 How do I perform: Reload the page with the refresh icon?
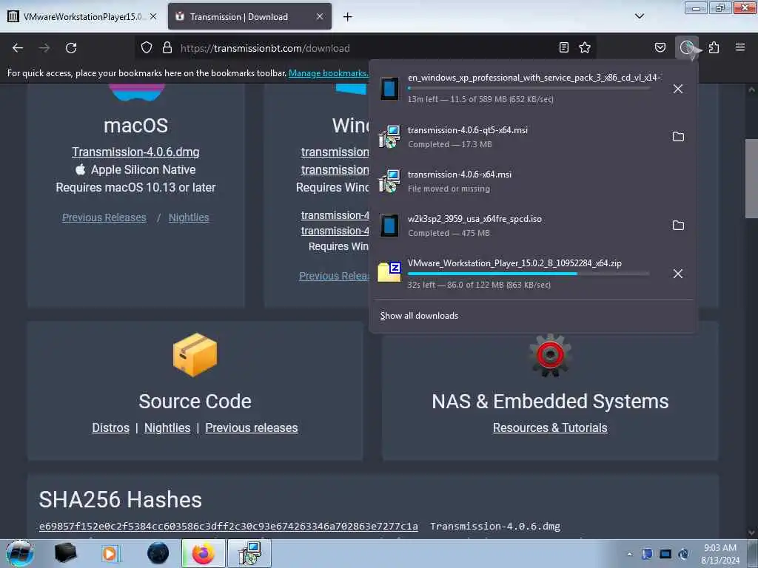(71, 48)
